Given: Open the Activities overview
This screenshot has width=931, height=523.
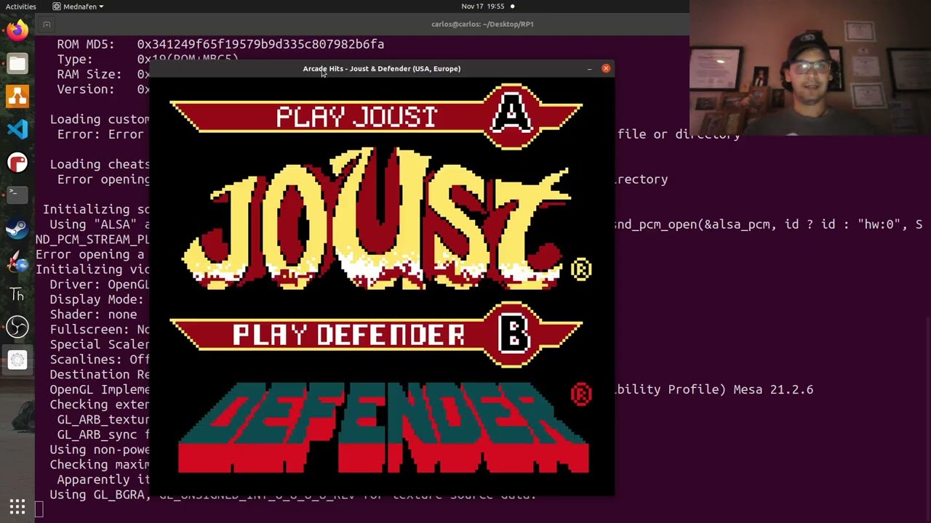Looking at the screenshot, I should pyautogui.click(x=21, y=7).
